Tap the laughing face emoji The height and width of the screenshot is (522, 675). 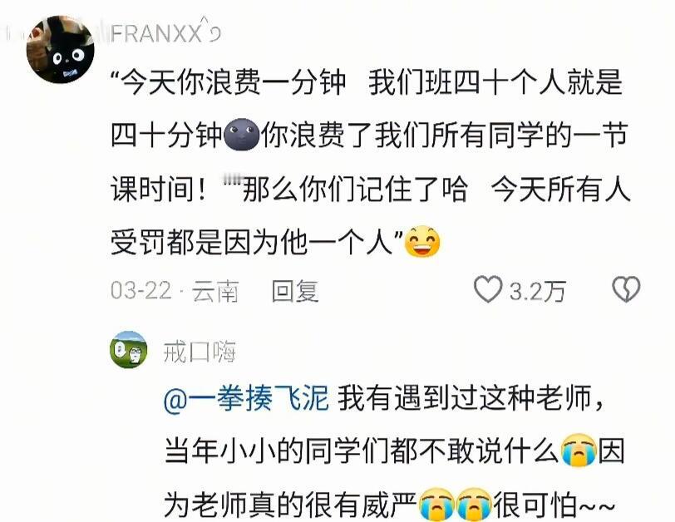tap(422, 241)
